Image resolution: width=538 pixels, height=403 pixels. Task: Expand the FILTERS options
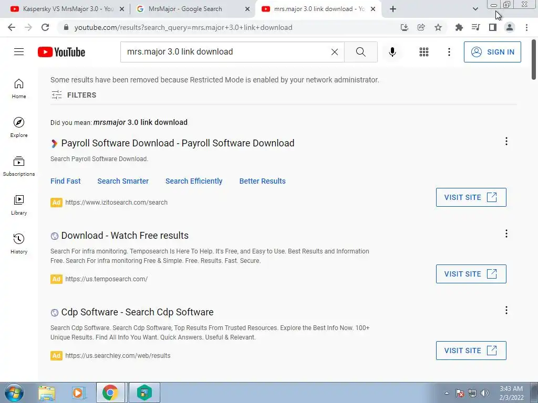(x=74, y=95)
